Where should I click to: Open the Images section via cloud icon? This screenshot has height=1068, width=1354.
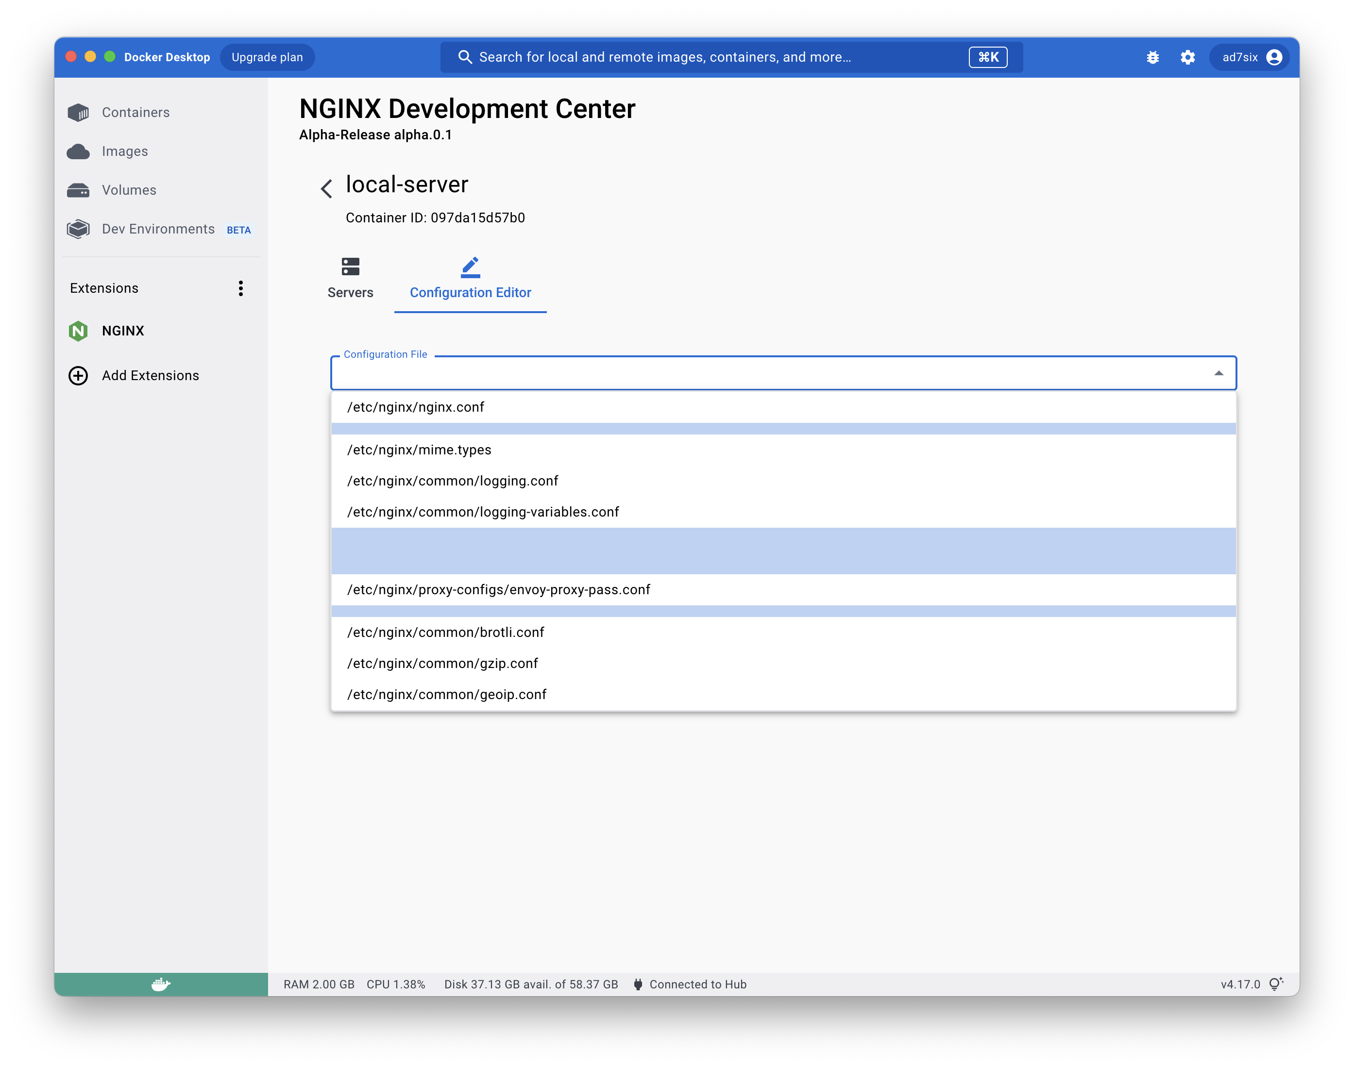coord(79,151)
